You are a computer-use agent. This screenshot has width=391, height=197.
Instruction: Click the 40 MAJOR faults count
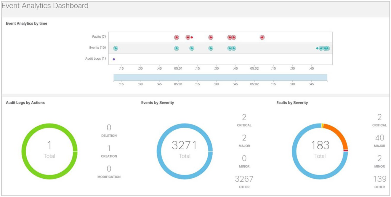click(379, 141)
